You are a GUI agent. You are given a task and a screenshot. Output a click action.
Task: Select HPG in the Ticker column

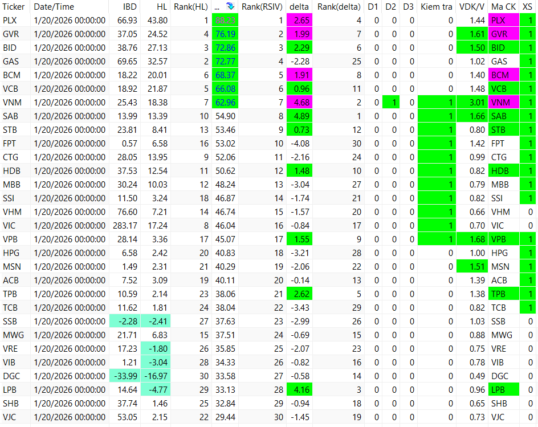pos(11,253)
